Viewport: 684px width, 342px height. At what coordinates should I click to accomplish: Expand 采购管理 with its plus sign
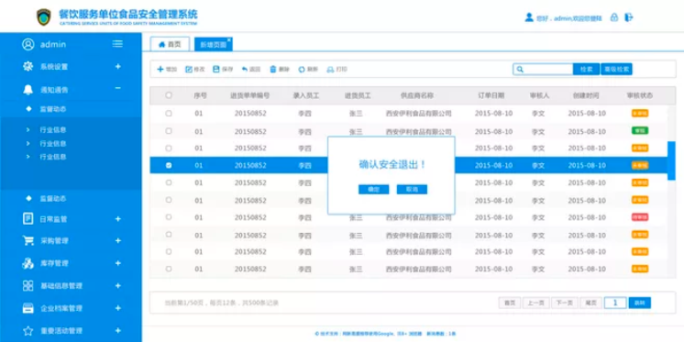coord(117,240)
